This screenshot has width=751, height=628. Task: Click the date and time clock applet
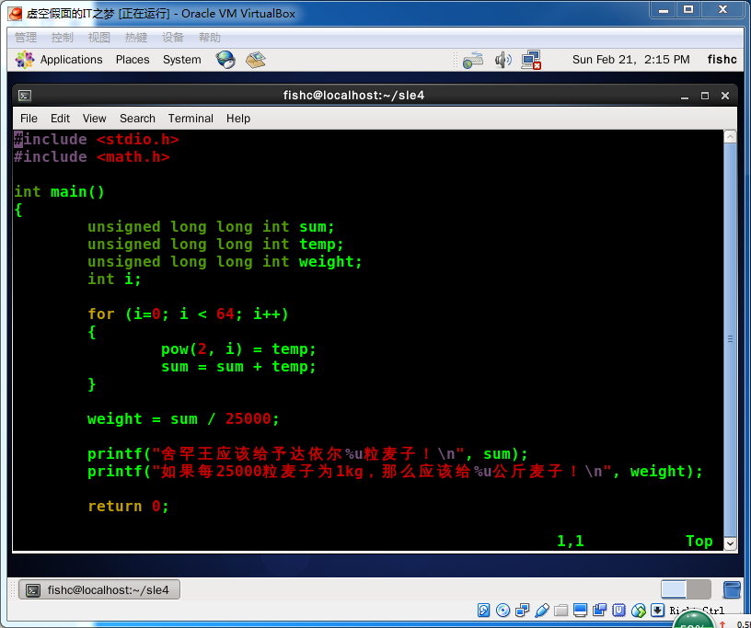click(631, 60)
